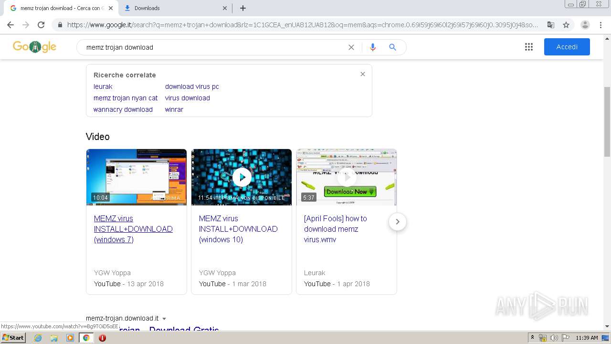Open related search memz trojan nyan cat
The width and height of the screenshot is (611, 344).
126,98
